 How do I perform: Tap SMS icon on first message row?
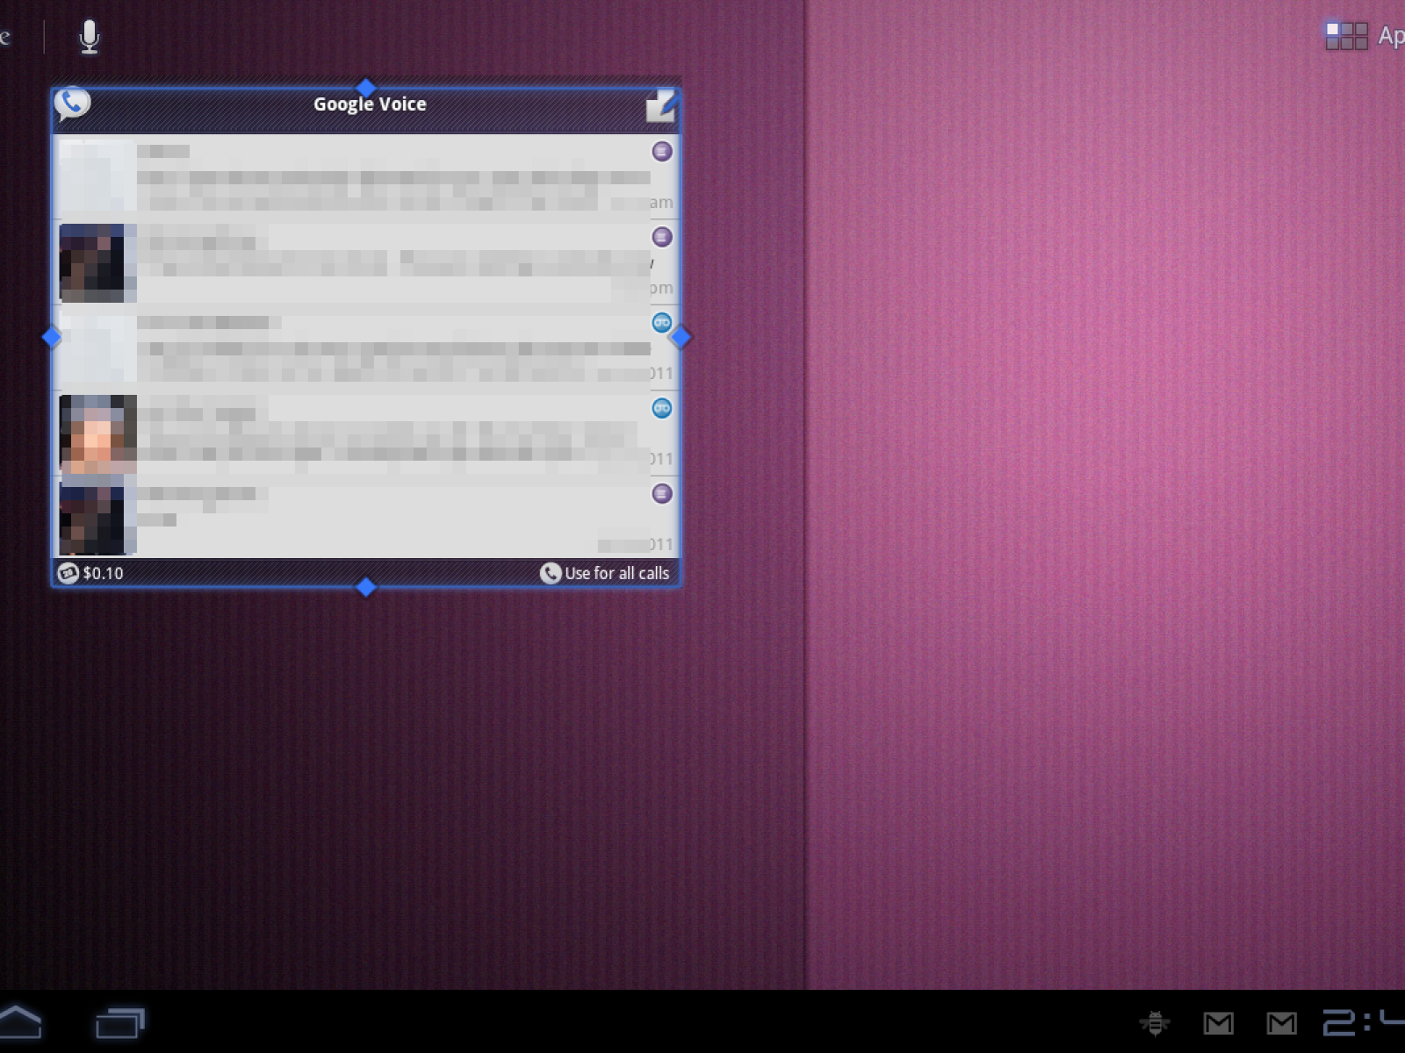(661, 152)
